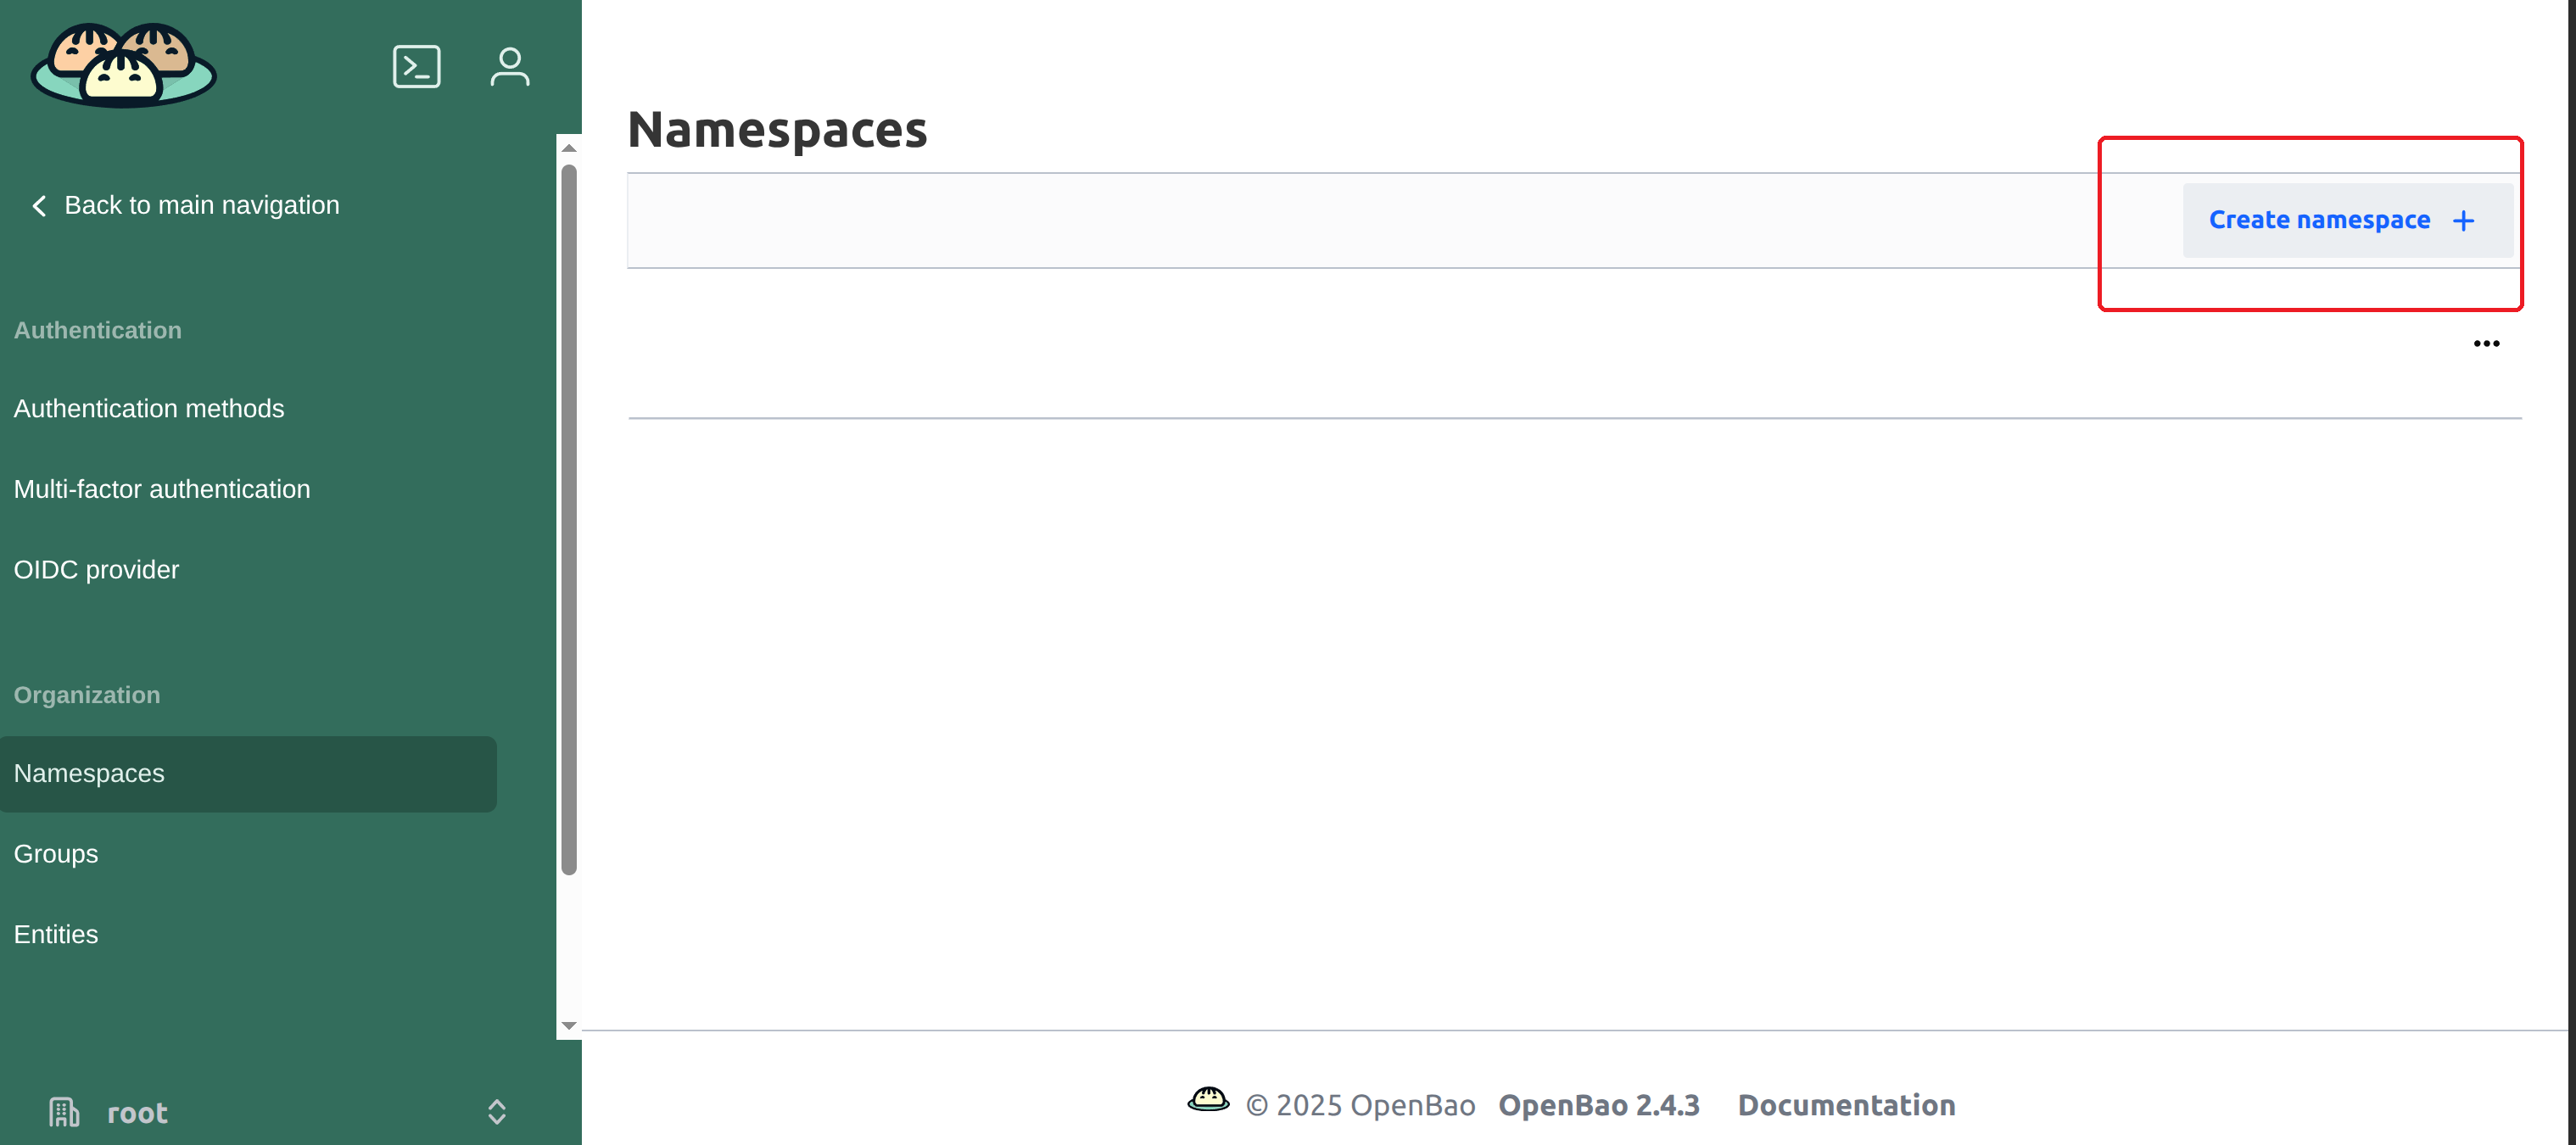Screen dimensions: 2576x1145
Task: Open the Groups sidebar item
Action: pyautogui.click(x=56, y=854)
